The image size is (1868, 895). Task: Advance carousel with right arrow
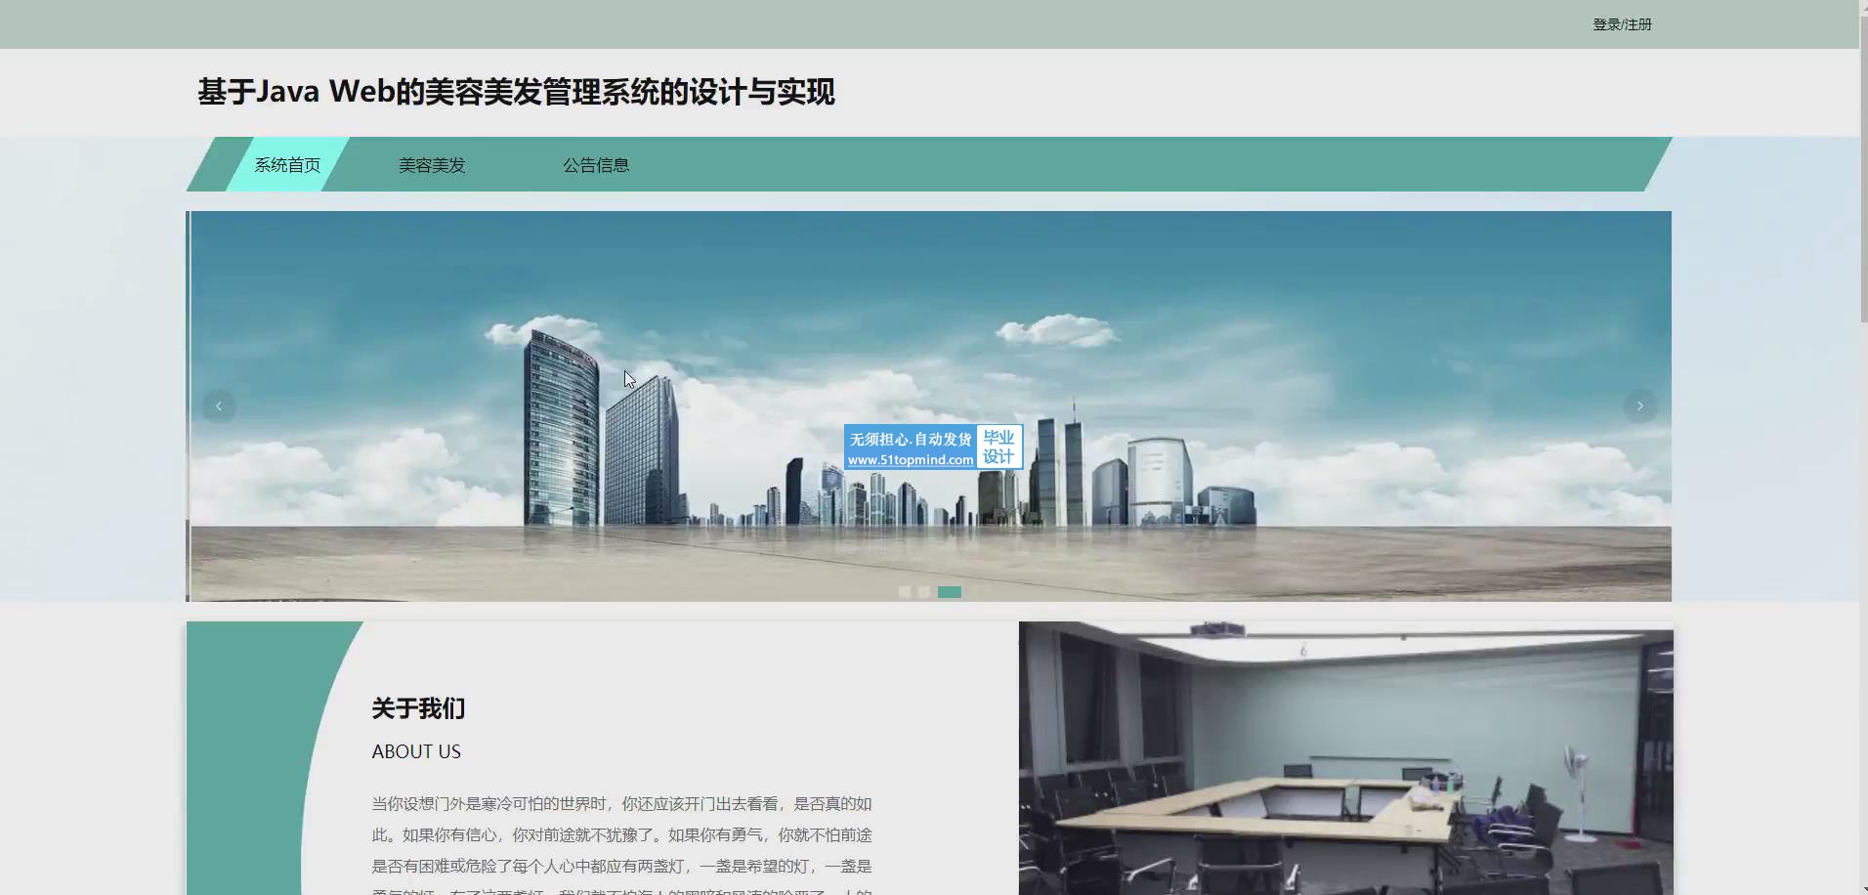click(x=1639, y=405)
